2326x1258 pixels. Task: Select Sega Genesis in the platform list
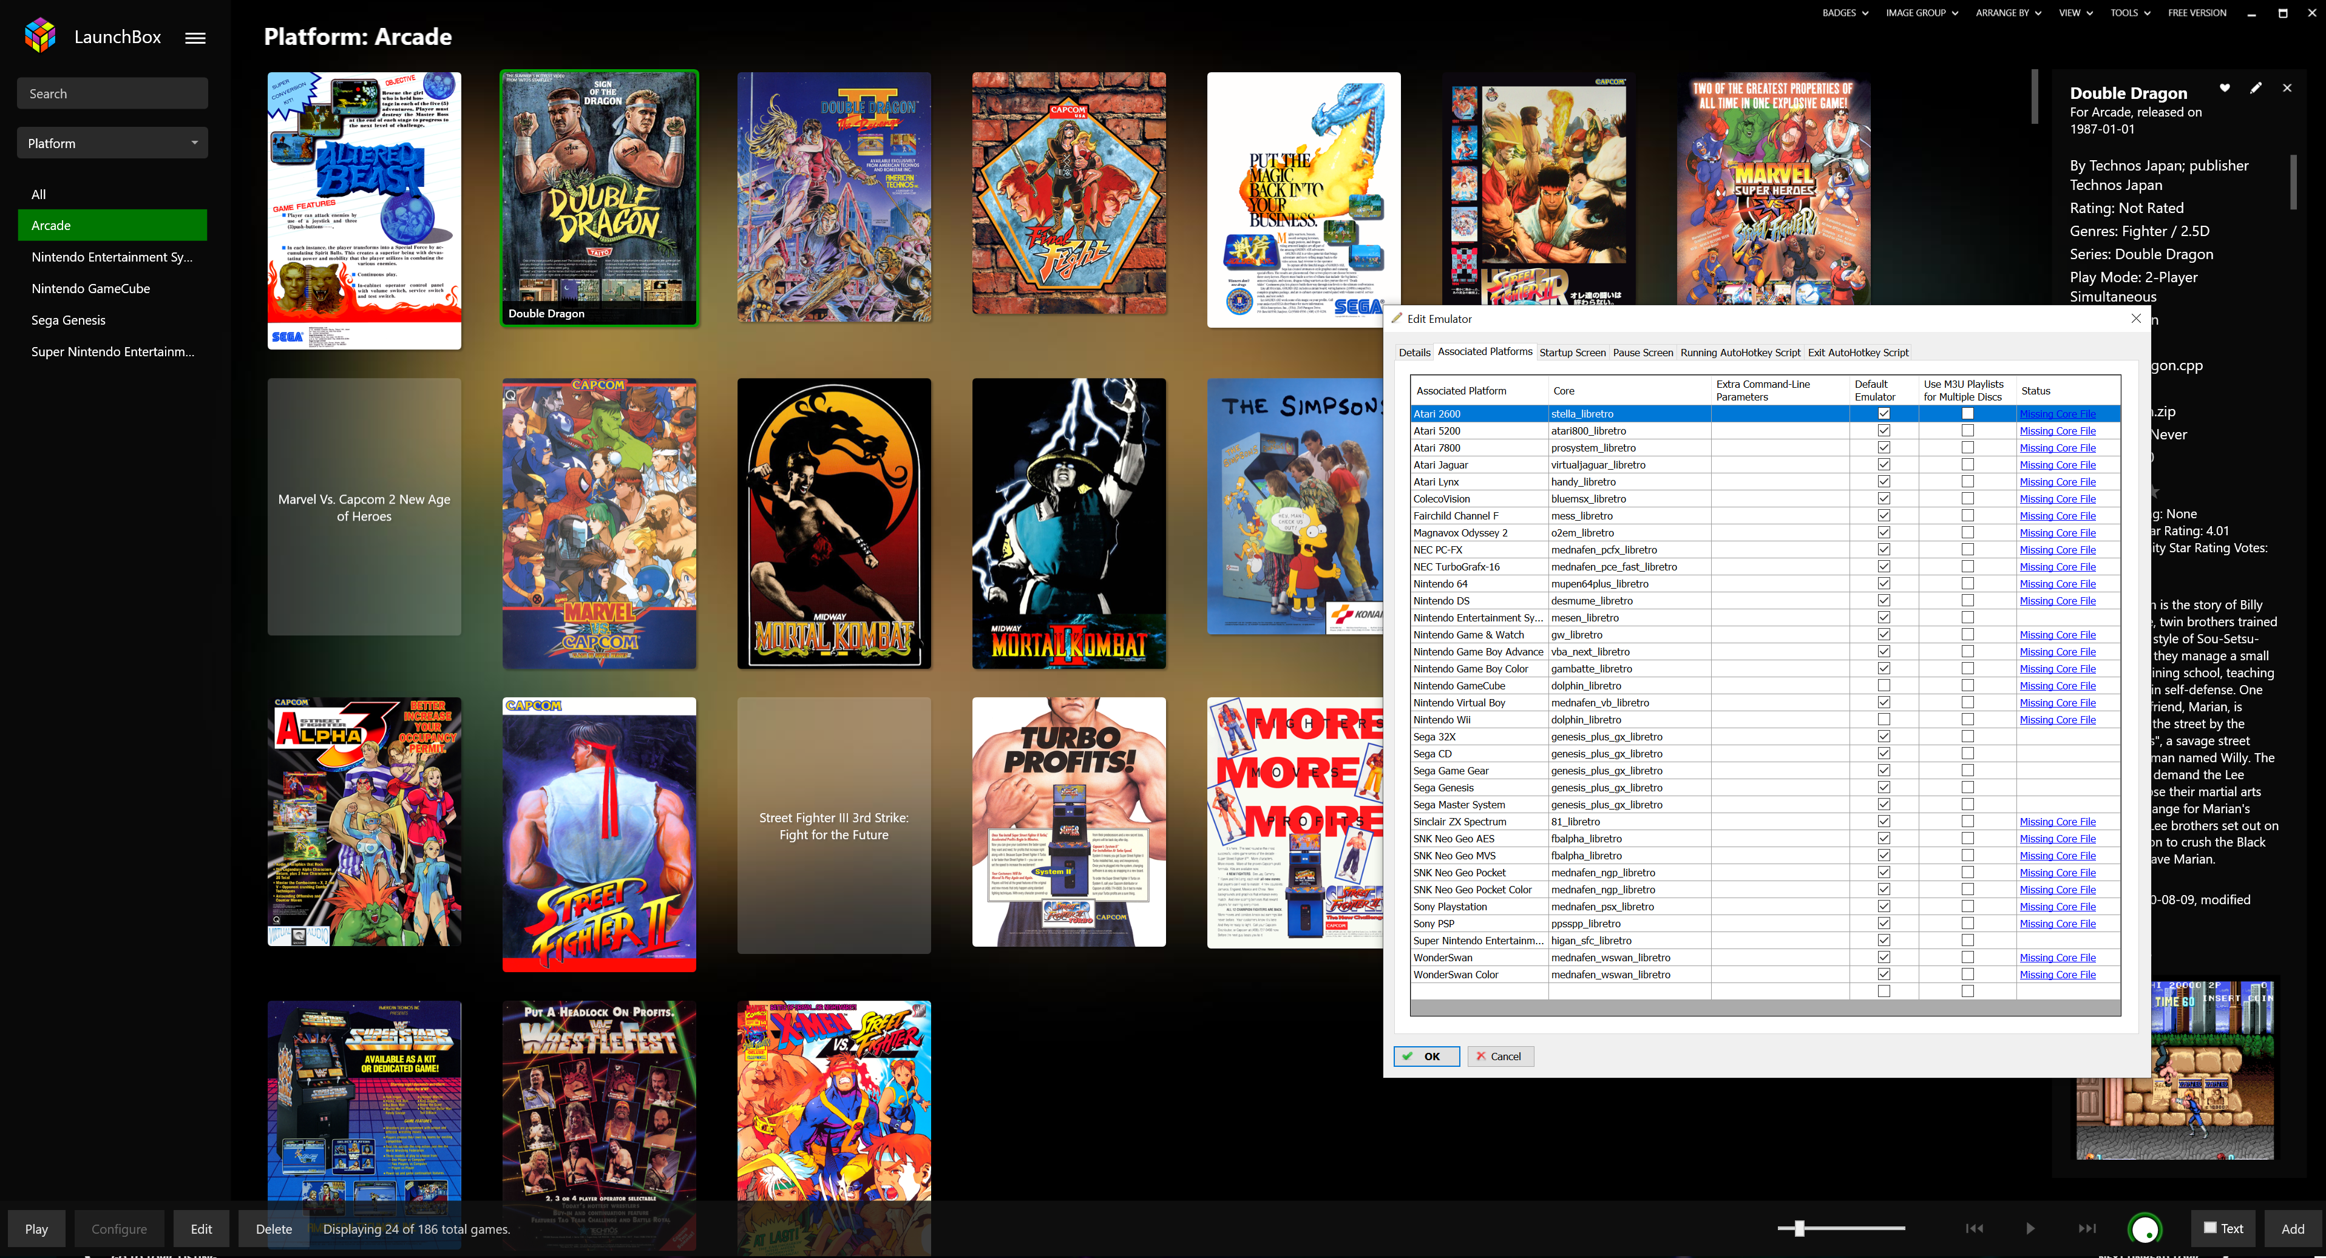click(112, 319)
